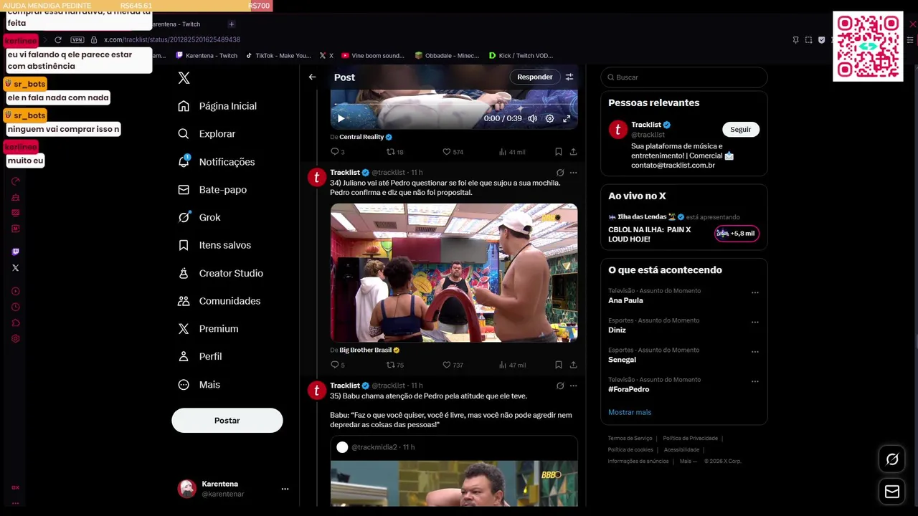Viewport: 918px width, 516px height.
Task: Expand the Mais menu
Action: pos(199,385)
